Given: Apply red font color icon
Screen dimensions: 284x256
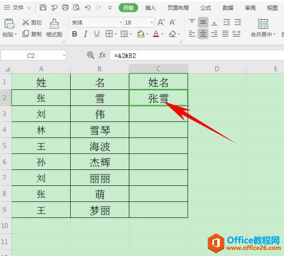Looking at the screenshot, I should [156, 34].
